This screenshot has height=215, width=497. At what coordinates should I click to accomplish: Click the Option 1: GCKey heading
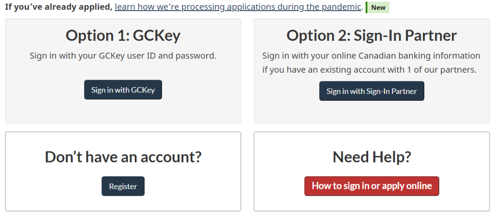point(123,35)
